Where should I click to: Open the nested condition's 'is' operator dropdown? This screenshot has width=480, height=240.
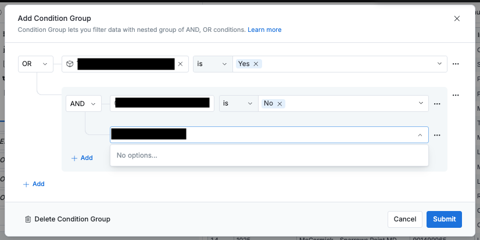(238, 104)
